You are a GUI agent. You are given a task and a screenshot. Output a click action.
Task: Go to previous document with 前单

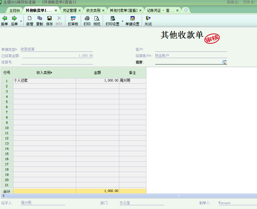pos(5,21)
